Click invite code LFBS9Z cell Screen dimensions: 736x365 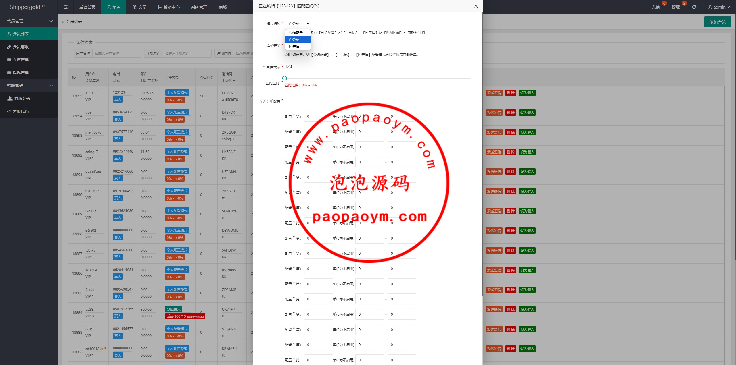coord(228,93)
